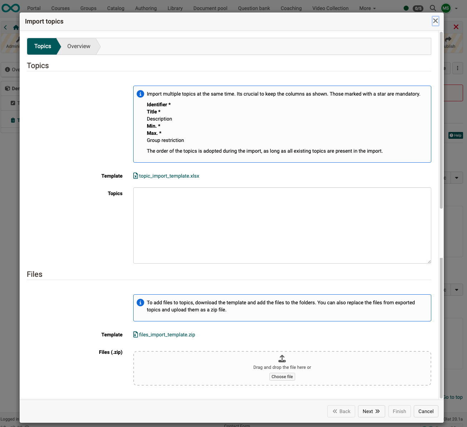Open the dropdown caret on the right panel
The image size is (467, 427).
coord(457,177)
